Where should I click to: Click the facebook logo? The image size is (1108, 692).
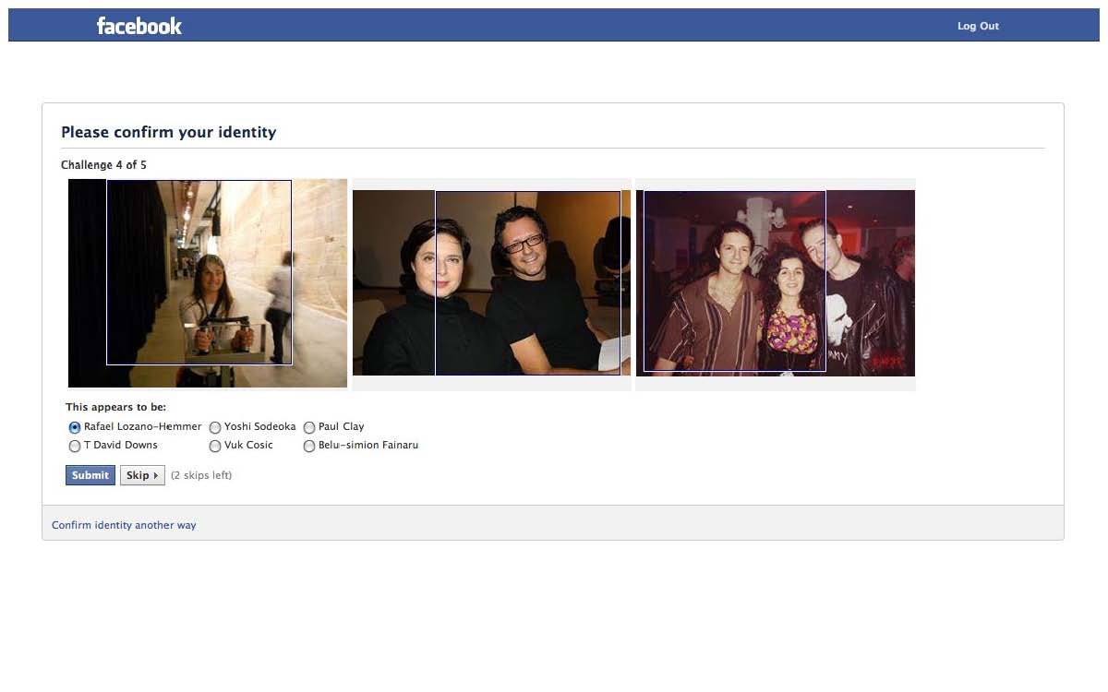point(139,26)
